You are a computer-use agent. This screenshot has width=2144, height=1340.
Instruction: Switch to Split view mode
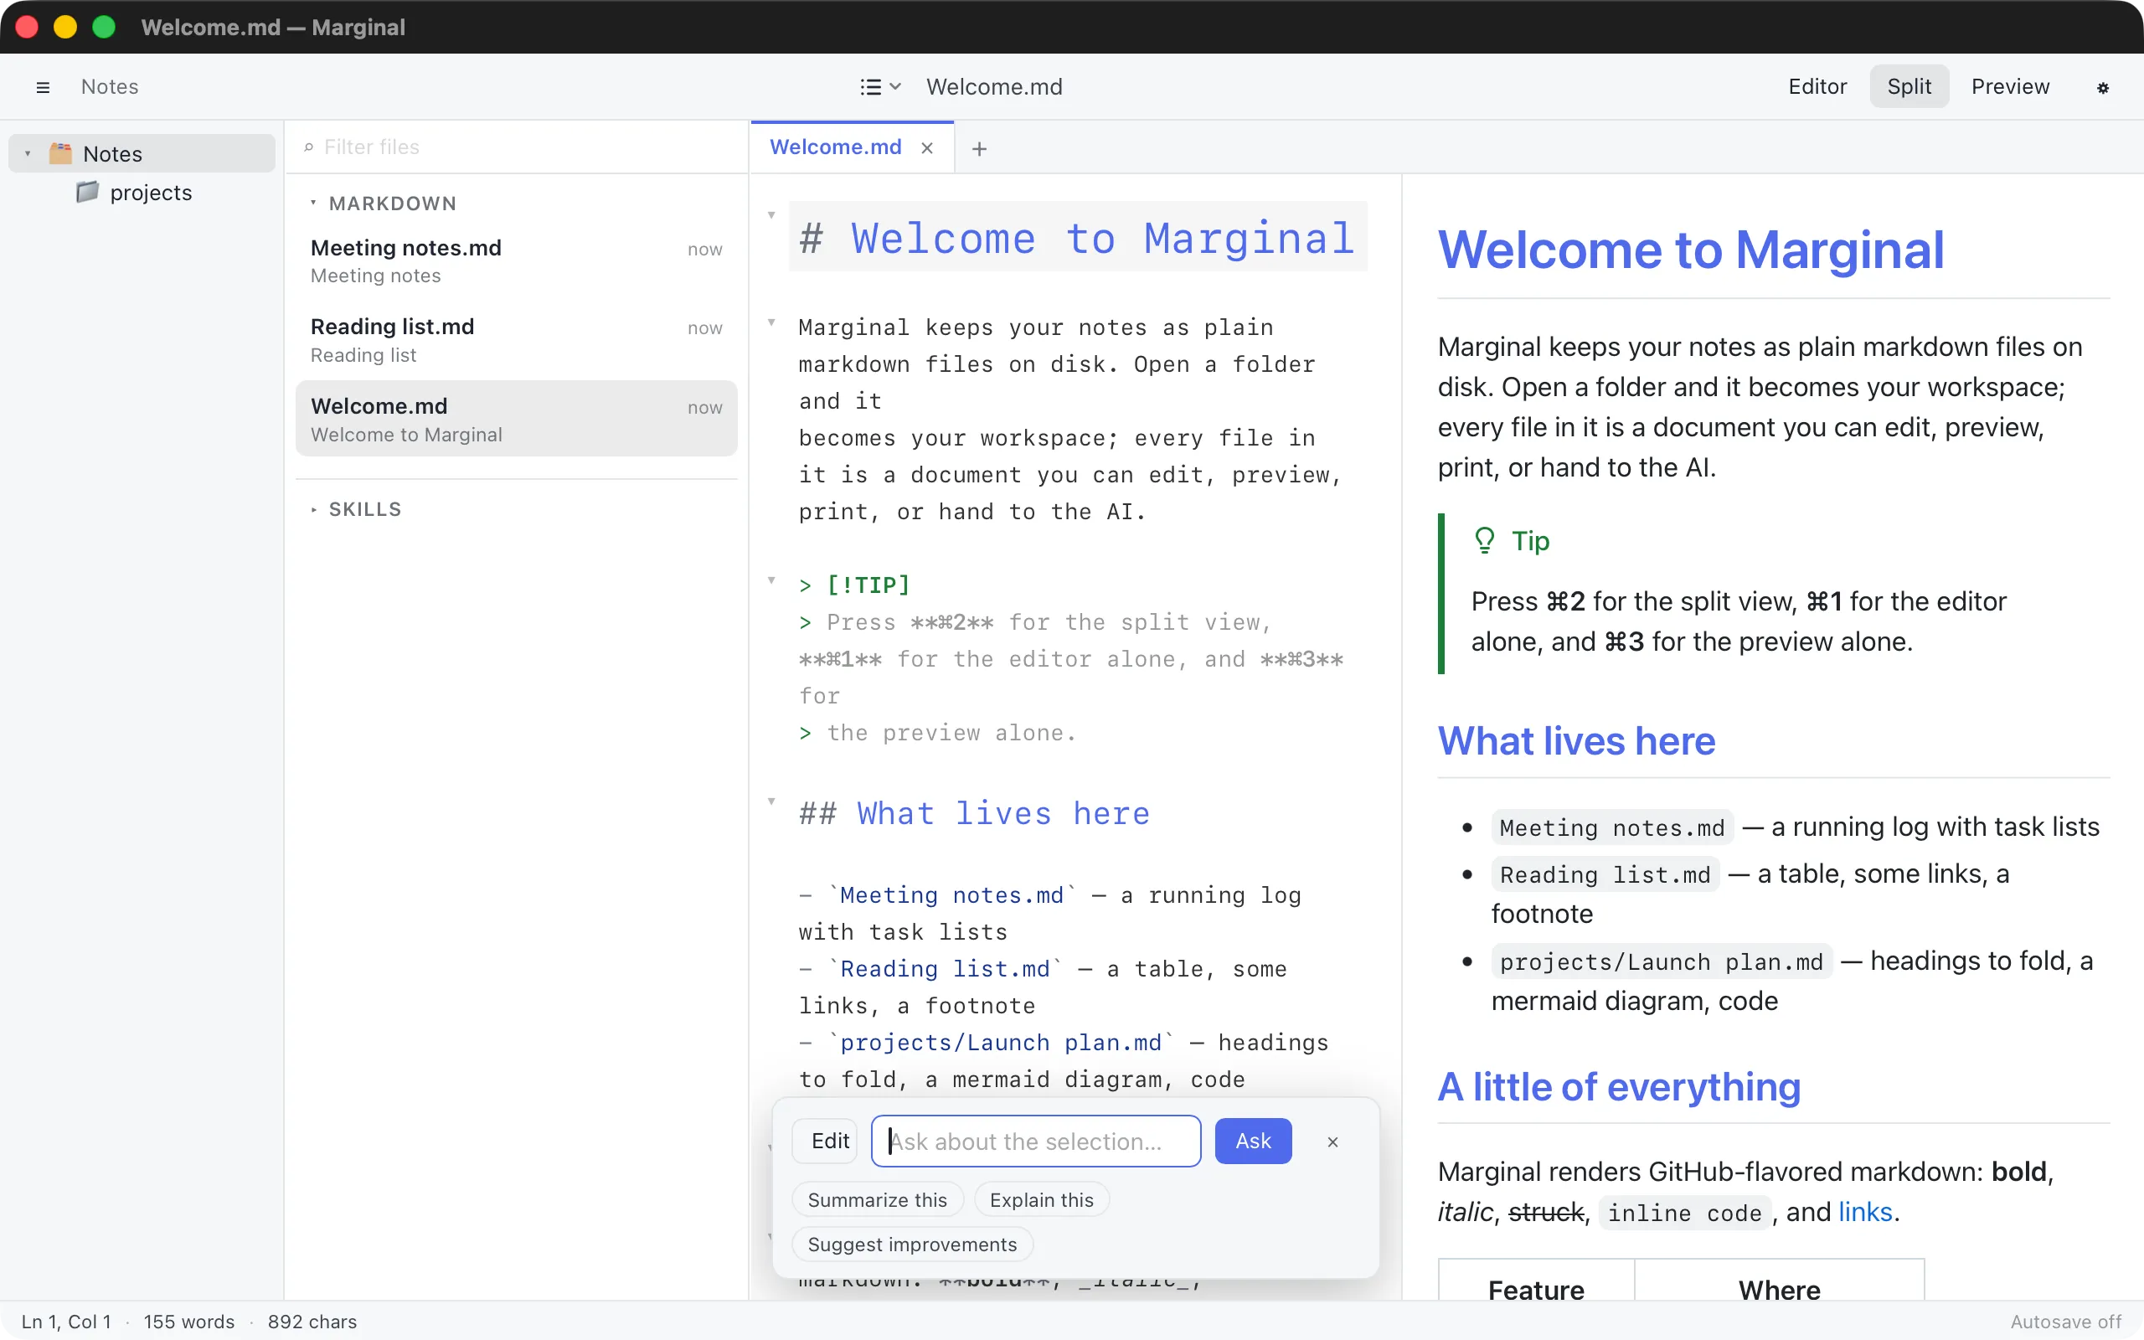click(1909, 87)
